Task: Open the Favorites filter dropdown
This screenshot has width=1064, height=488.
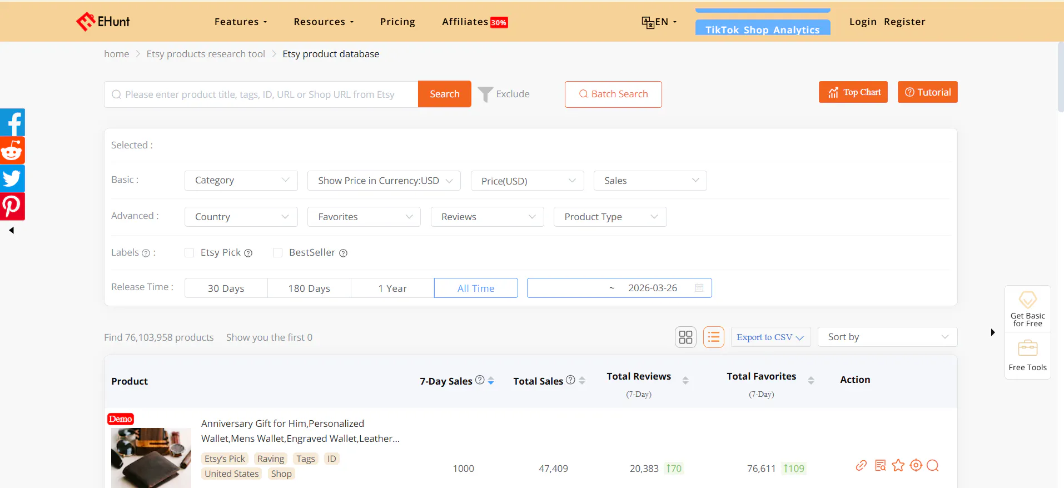Action: (x=364, y=217)
